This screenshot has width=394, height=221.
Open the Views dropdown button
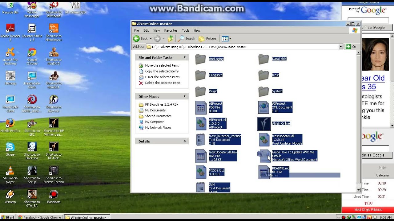pyautogui.click(x=226, y=39)
